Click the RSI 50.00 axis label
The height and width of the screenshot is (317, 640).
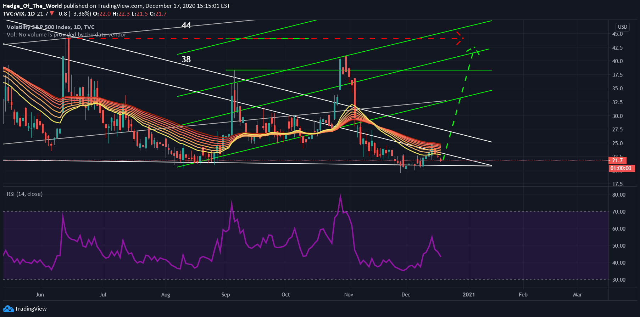619,246
